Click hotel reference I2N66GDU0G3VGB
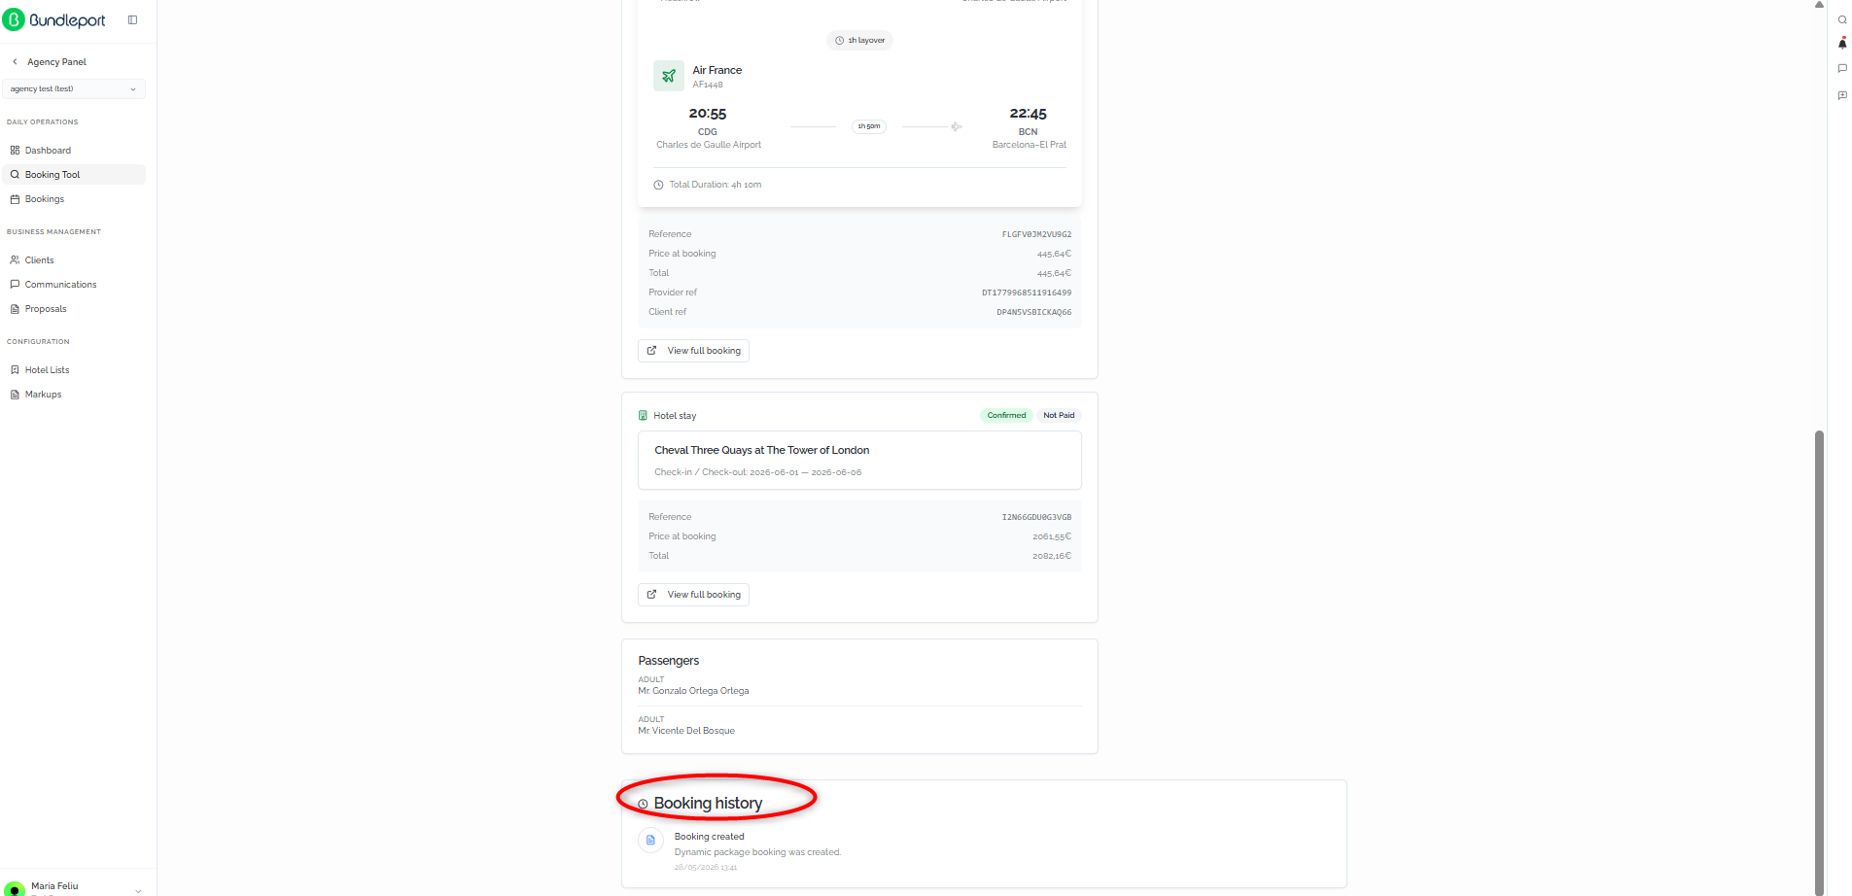Screen dimensions: 1852x896 pyautogui.click(x=1036, y=517)
